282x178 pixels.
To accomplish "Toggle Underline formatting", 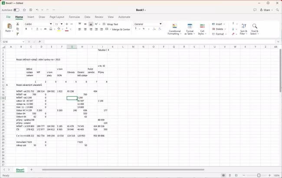I will tap(37, 29).
